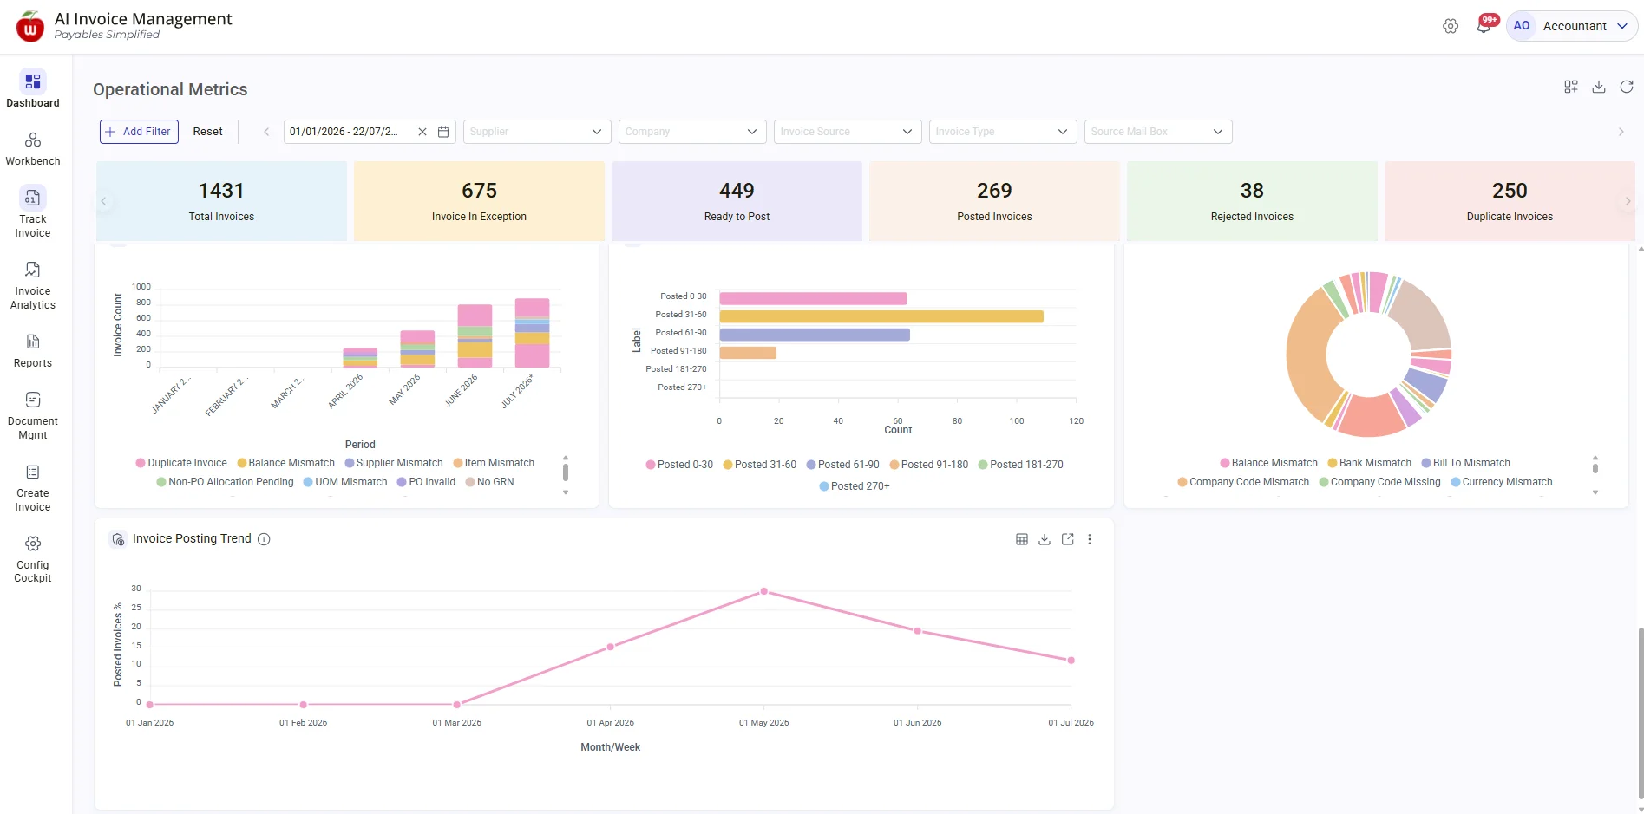Click the Add Filter button
This screenshot has width=1644, height=814.
click(x=139, y=132)
